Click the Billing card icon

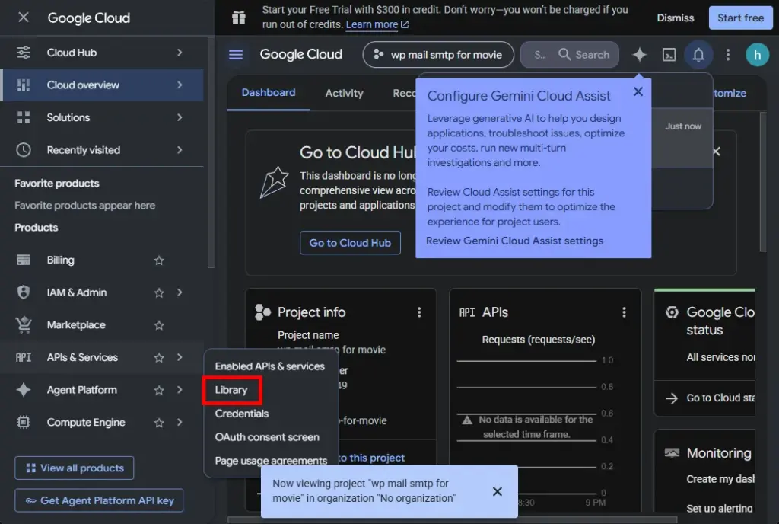[24, 260]
